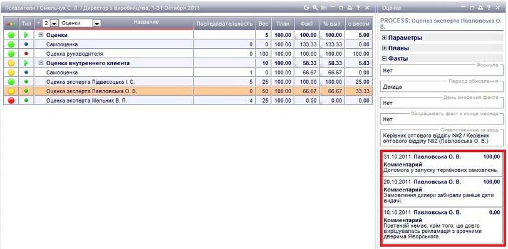Click green type dot of Павловська row
Viewport: 508px width, 249px height.
pos(26,91)
